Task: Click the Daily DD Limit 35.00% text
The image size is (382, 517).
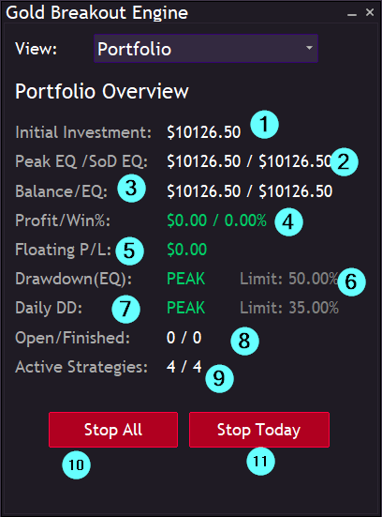Action: (x=289, y=308)
